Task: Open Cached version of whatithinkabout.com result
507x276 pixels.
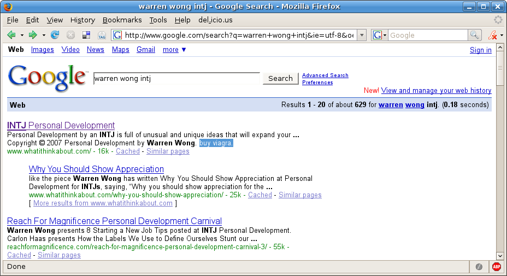Action: 128,151
